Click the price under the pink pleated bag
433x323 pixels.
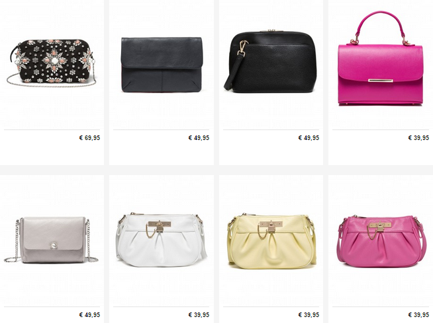(418, 314)
